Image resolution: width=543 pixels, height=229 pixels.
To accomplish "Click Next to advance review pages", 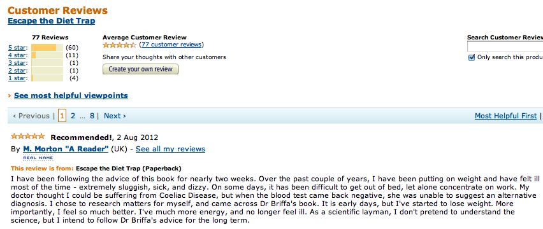I will [x=115, y=116].
